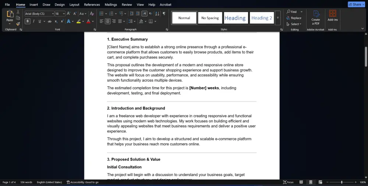Apply the No Spacing style
Viewport: 368px width, 186px height.
point(210,18)
